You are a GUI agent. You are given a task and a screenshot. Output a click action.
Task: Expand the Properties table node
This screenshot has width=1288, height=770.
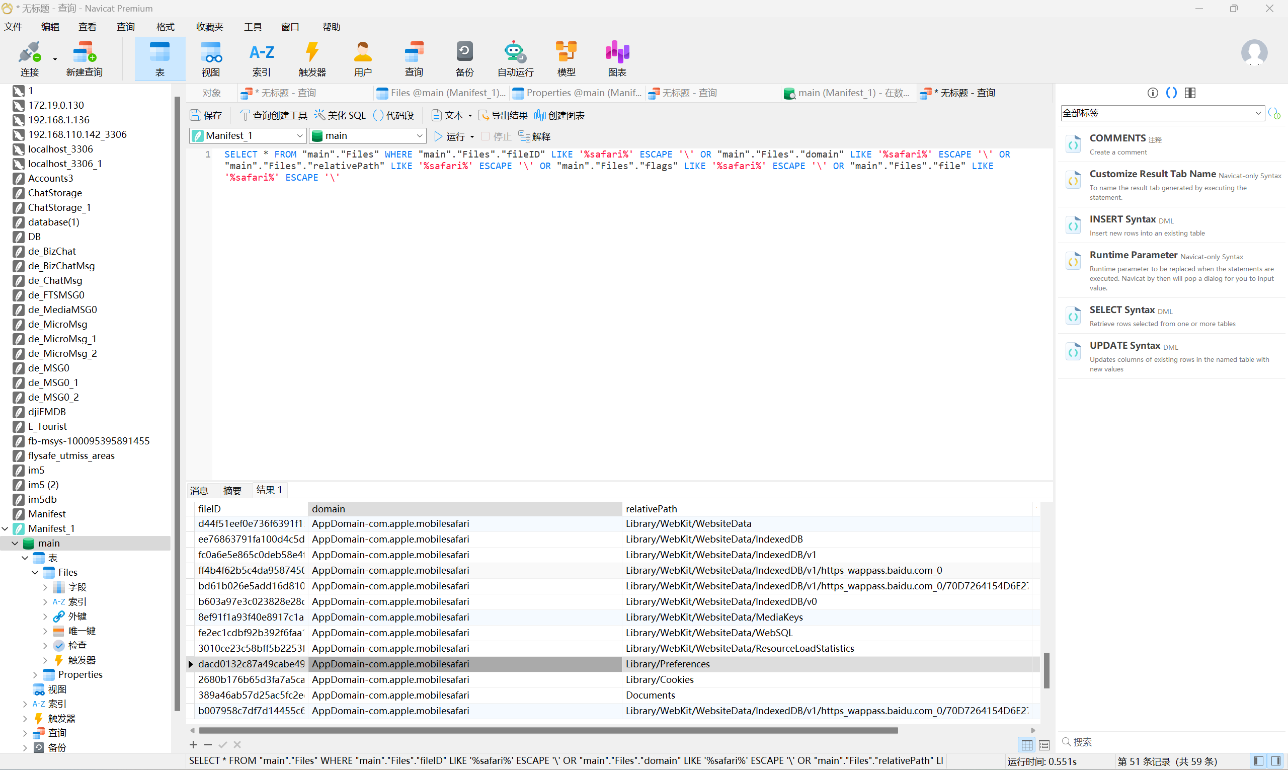coord(35,674)
